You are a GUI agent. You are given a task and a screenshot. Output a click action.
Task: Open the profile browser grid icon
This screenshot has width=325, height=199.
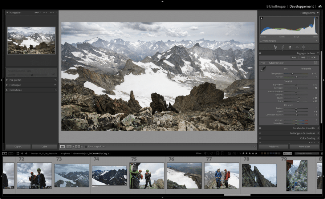pos(315,63)
